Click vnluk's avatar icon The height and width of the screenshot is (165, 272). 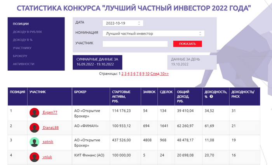(34, 157)
